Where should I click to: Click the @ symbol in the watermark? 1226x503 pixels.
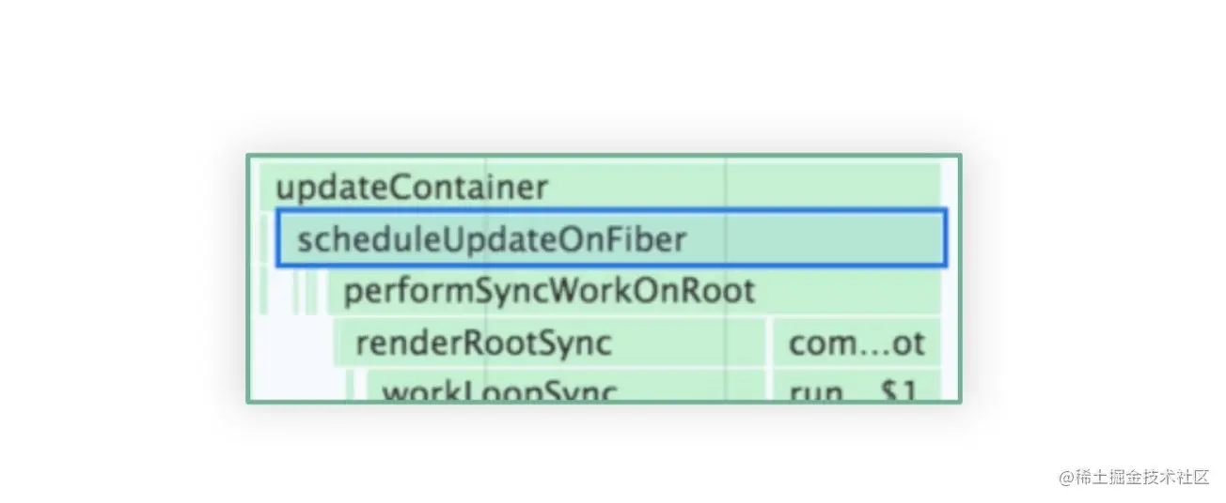(x=1066, y=478)
